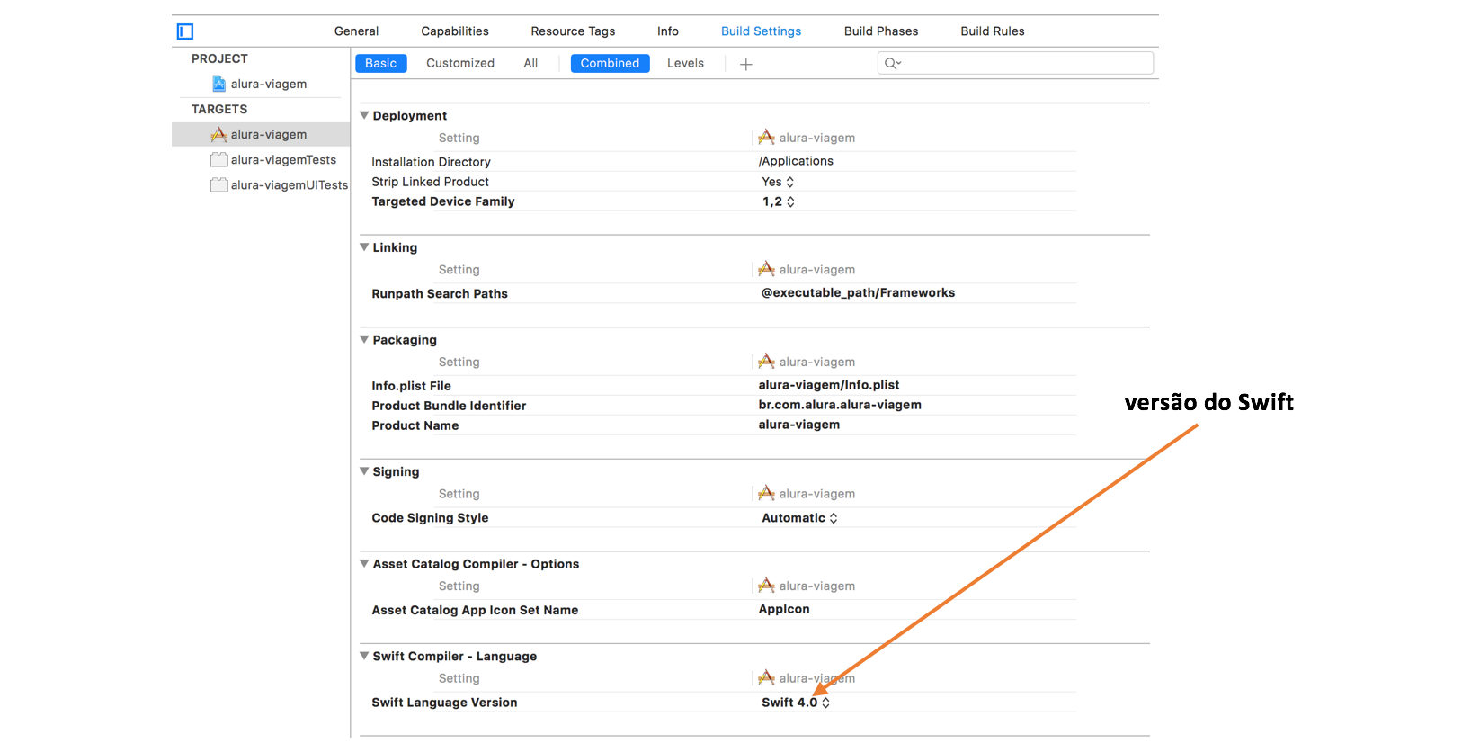Open Code Signing Style Automatic dropdown
Viewport: 1471px width, 752px height.
(799, 518)
